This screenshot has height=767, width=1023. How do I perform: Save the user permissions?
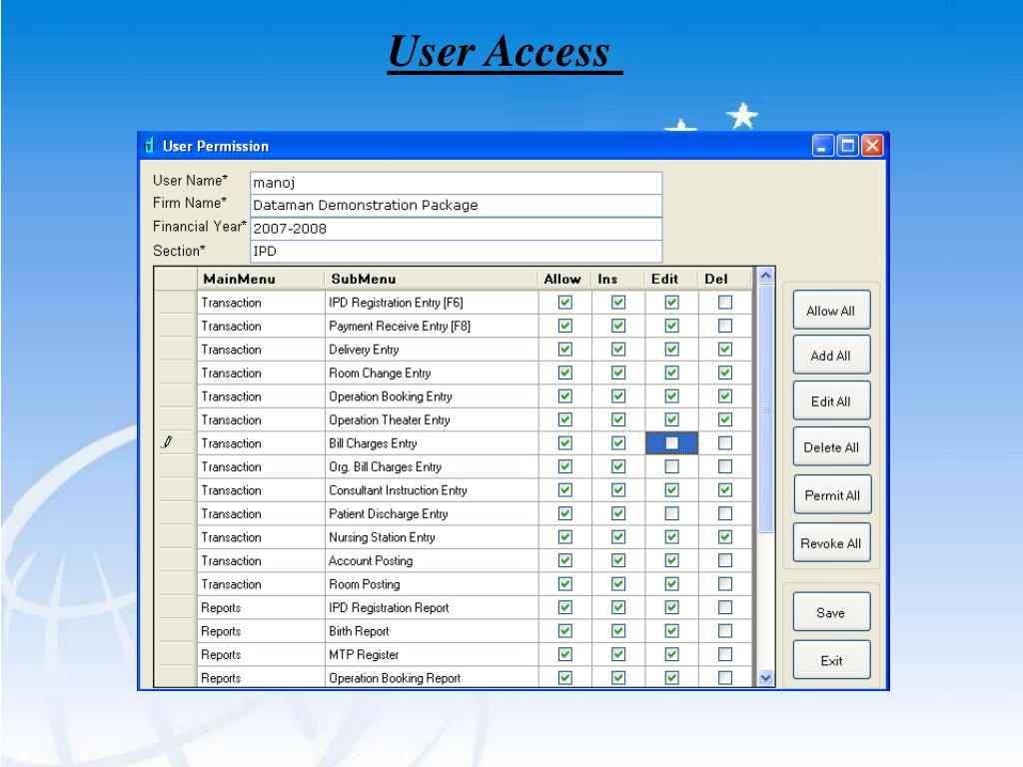(831, 612)
